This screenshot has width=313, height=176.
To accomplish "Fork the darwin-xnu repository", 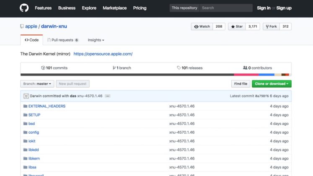I will pyautogui.click(x=271, y=26).
